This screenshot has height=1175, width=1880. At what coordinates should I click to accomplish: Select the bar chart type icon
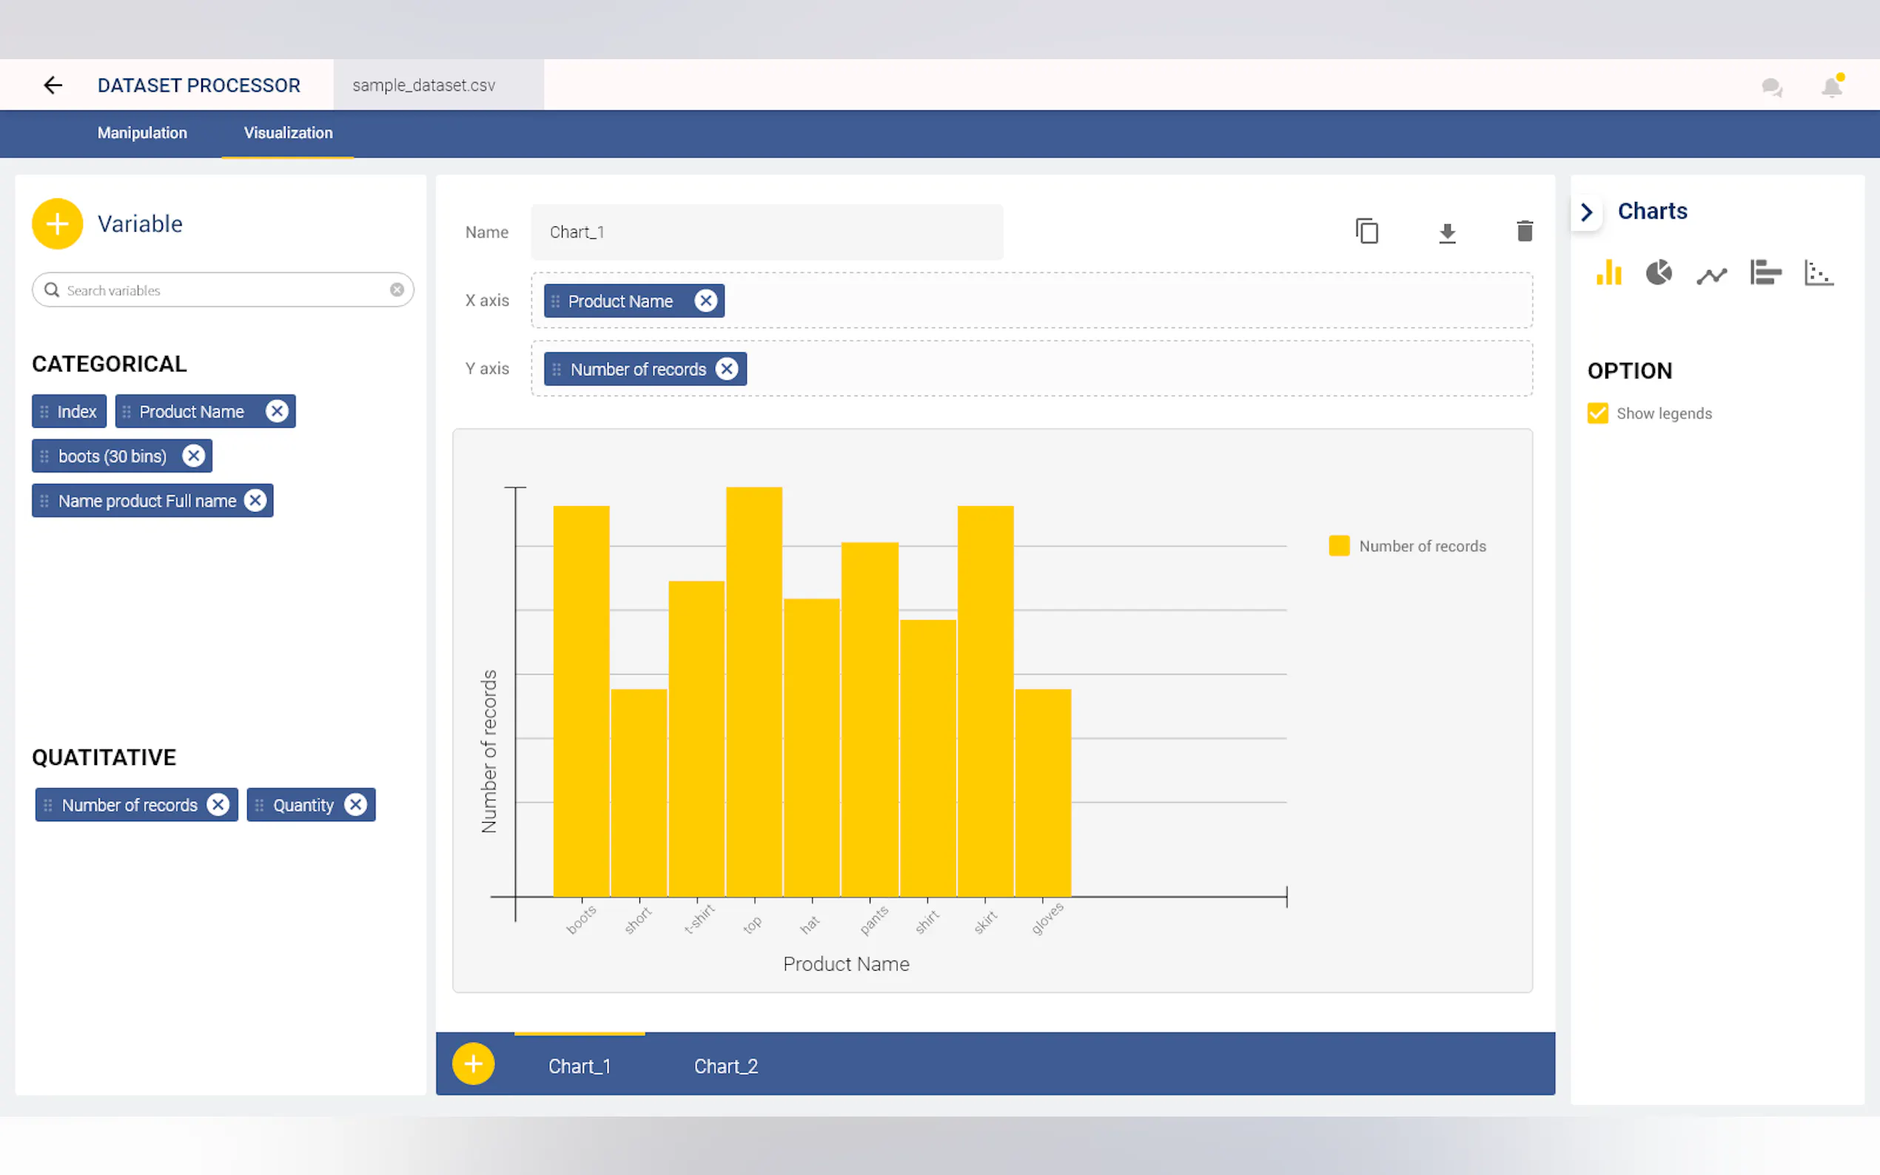[1608, 273]
